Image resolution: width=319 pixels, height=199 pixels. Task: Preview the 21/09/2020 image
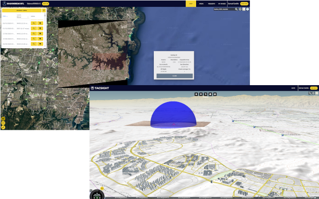click(x=34, y=39)
